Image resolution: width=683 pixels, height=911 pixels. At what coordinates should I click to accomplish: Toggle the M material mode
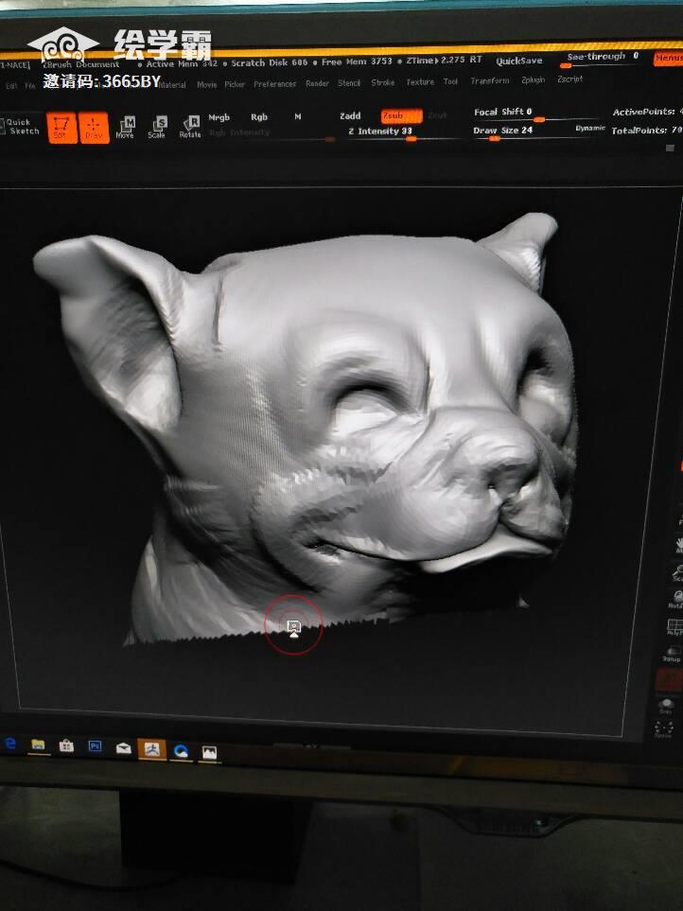click(x=297, y=116)
